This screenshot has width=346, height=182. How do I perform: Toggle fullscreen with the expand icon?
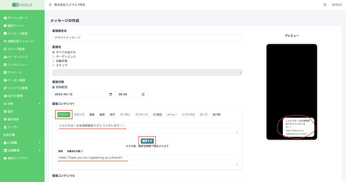325,5
